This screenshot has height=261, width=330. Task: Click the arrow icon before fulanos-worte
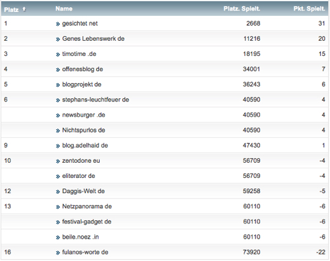pyautogui.click(x=57, y=253)
